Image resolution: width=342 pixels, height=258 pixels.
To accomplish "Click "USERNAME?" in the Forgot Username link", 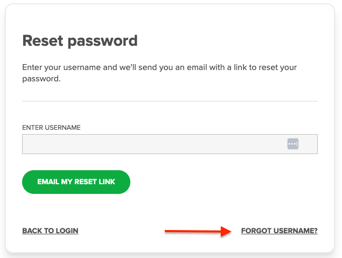I will pyautogui.click(x=296, y=231).
